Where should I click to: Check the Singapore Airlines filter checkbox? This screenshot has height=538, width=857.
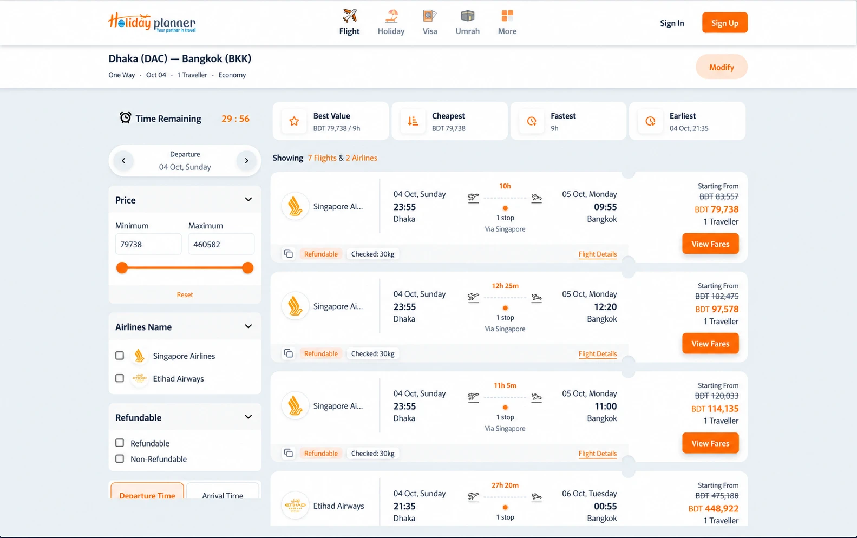tap(120, 356)
